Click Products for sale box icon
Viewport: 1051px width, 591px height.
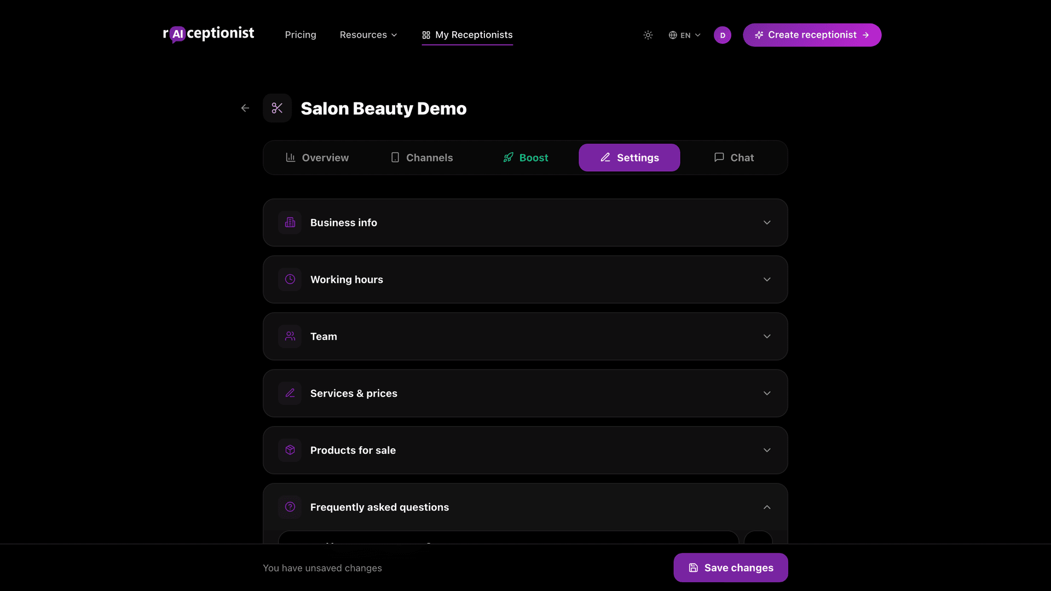click(290, 450)
